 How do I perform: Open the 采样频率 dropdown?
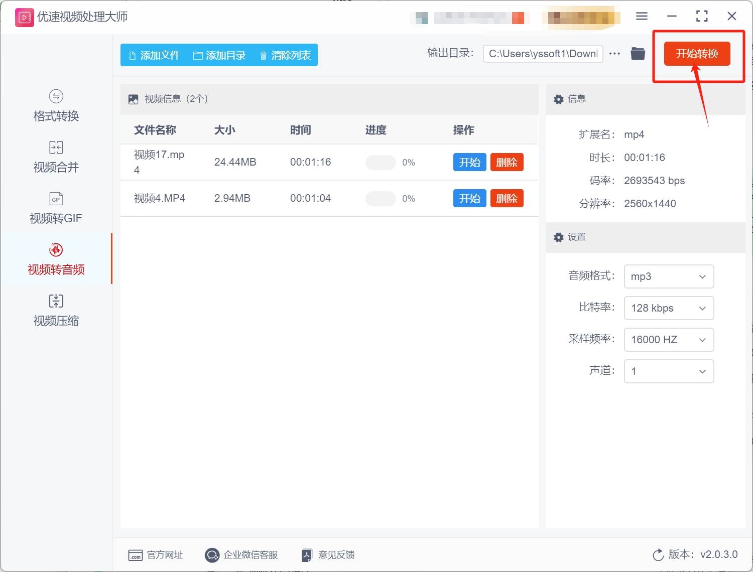[669, 340]
